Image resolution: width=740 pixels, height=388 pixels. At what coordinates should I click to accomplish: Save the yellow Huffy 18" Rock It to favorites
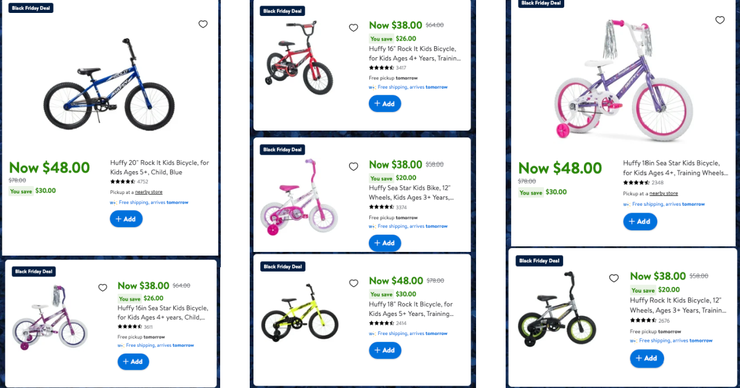[x=353, y=283]
